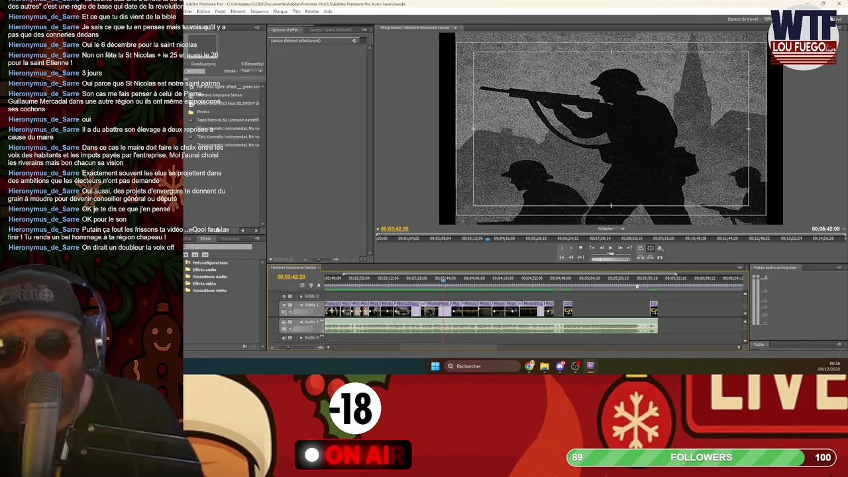This screenshot has height=477, width=848.
Task: Expand the Vidéo 2 track
Action: pyautogui.click(x=301, y=296)
